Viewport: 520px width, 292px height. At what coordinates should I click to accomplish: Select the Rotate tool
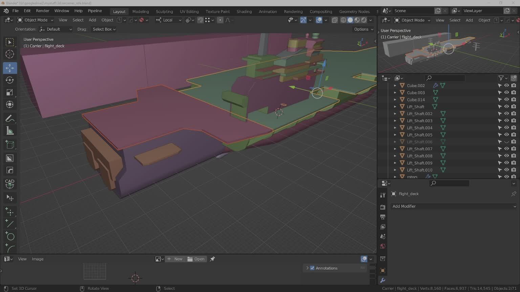point(10,80)
